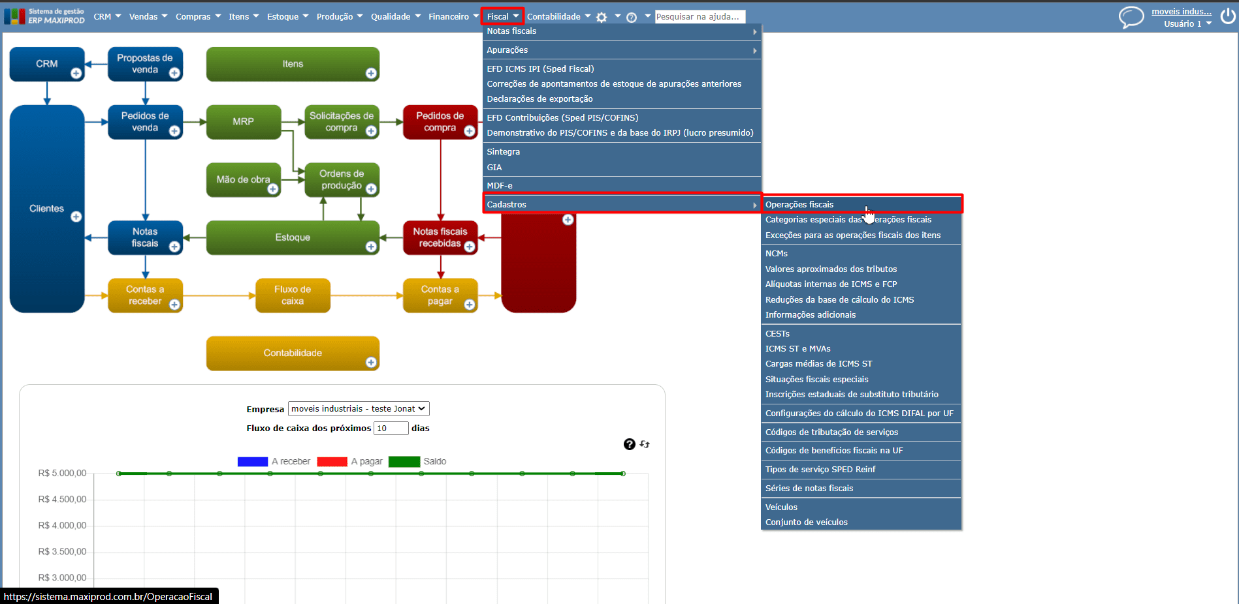This screenshot has width=1239, height=604.
Task: Click plus icon on Mão de obra
Action: pyautogui.click(x=273, y=189)
